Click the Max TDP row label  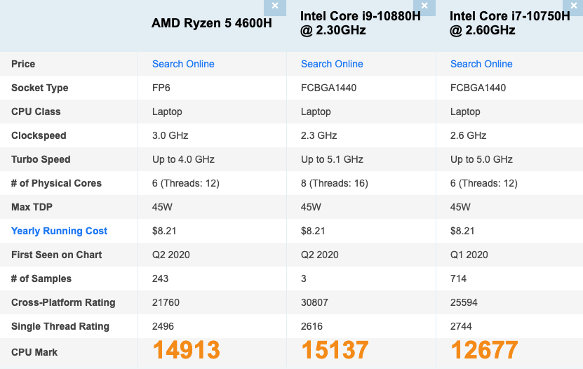tap(32, 207)
